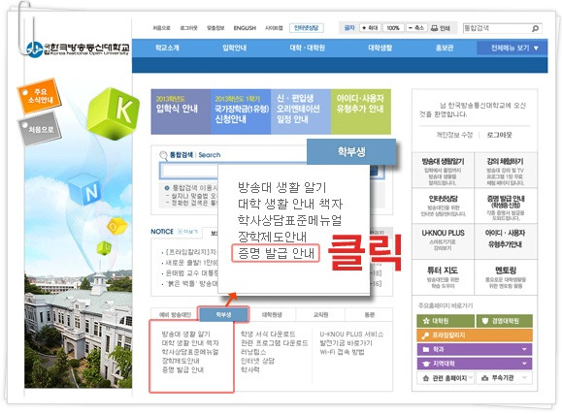The height and width of the screenshot is (414, 562).
Task: Click NOTICE 더보기 link
Action: (187, 232)
